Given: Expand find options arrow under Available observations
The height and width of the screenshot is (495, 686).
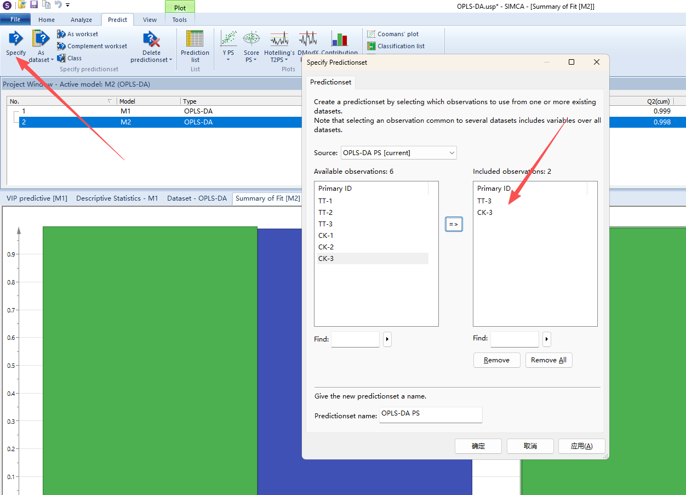Looking at the screenshot, I should tap(387, 339).
